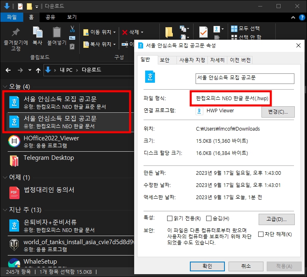Click the Copy (복사) ribbon icon
Image resolution: width=307 pixels, height=277 pixels.
pyautogui.click(x=37, y=32)
